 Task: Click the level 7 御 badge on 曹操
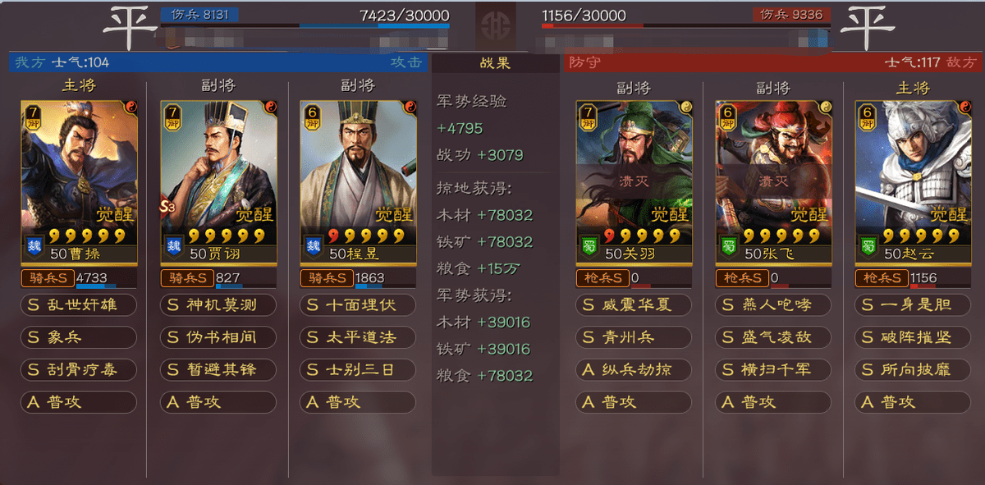[33, 117]
